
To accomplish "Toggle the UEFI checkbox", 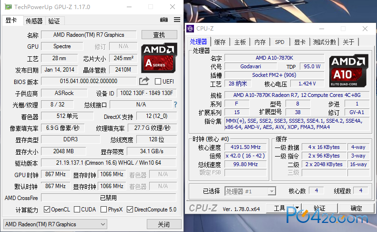I will pos(158,82).
